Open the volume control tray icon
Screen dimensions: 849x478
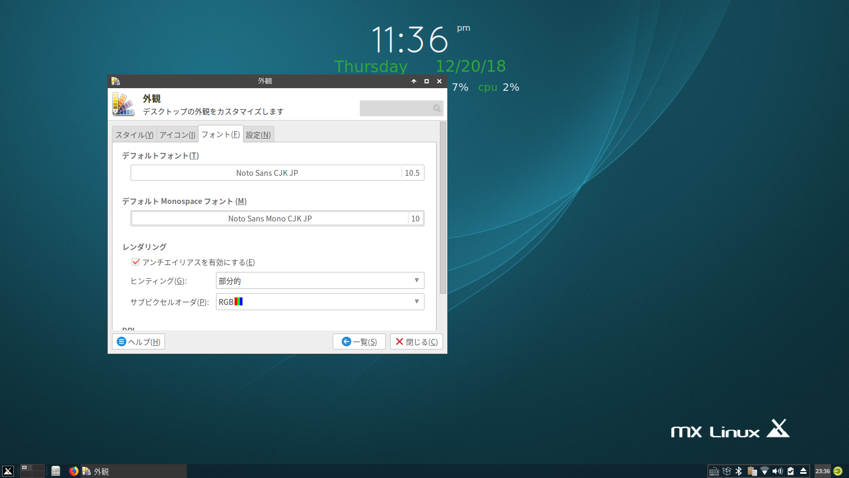pos(777,471)
